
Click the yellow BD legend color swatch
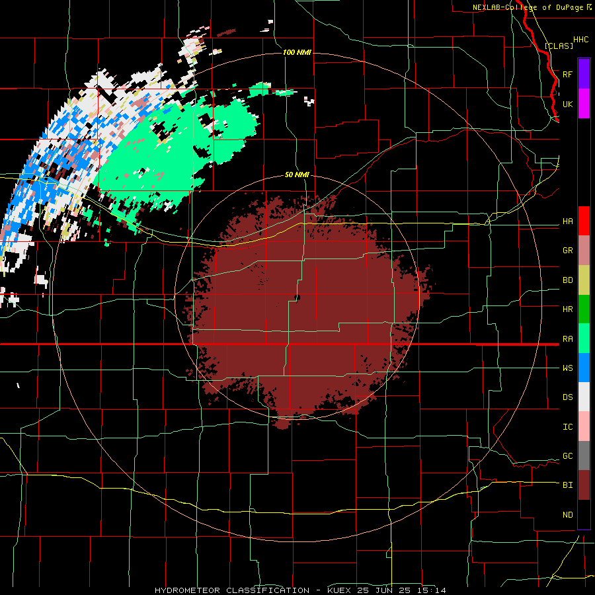584,280
